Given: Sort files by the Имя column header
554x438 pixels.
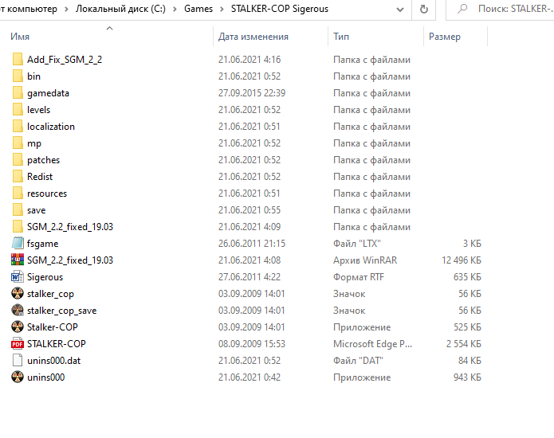Looking at the screenshot, I should [20, 37].
